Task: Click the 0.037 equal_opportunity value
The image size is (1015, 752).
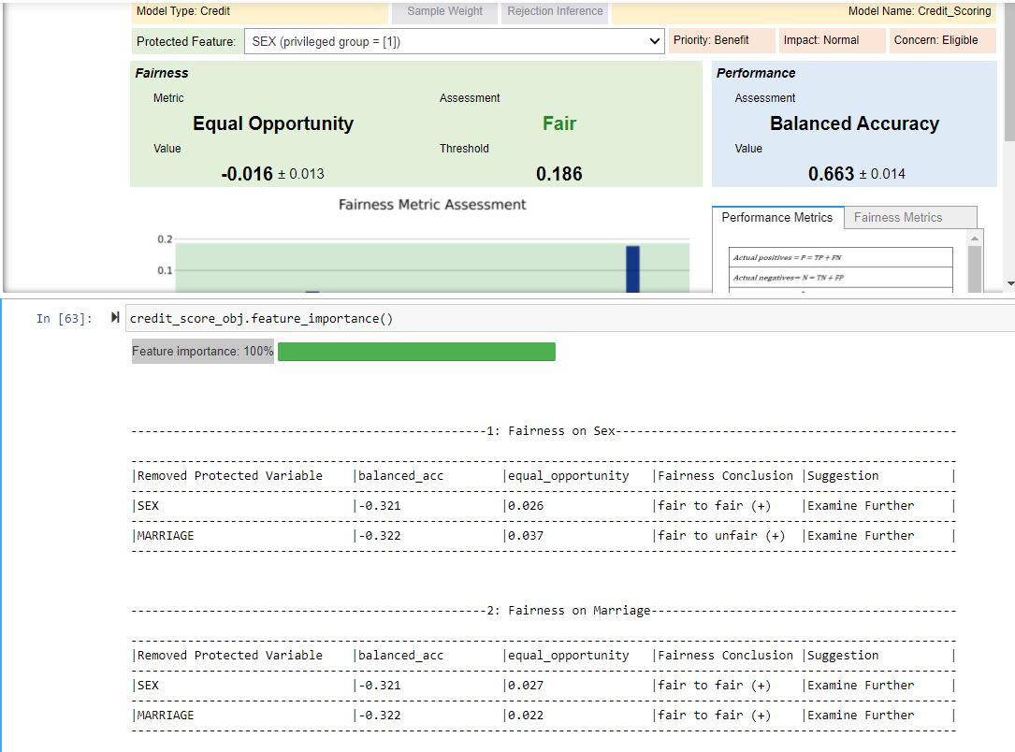Action: click(x=526, y=535)
